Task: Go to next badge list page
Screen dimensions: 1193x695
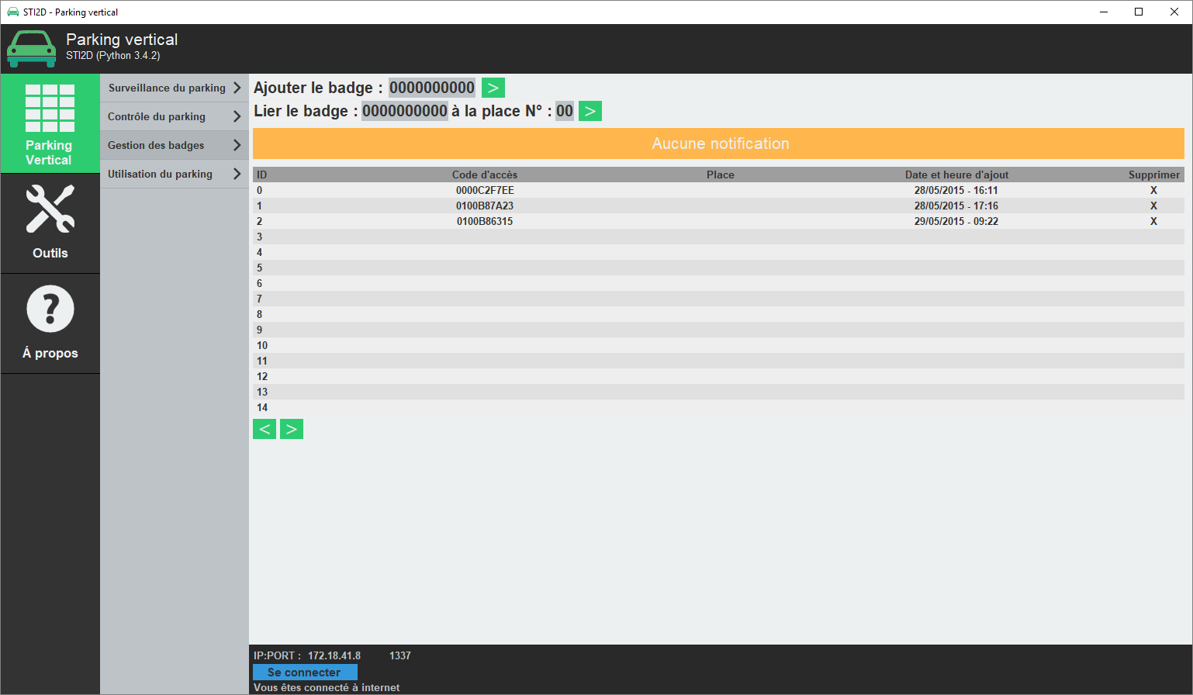Action: (x=292, y=429)
